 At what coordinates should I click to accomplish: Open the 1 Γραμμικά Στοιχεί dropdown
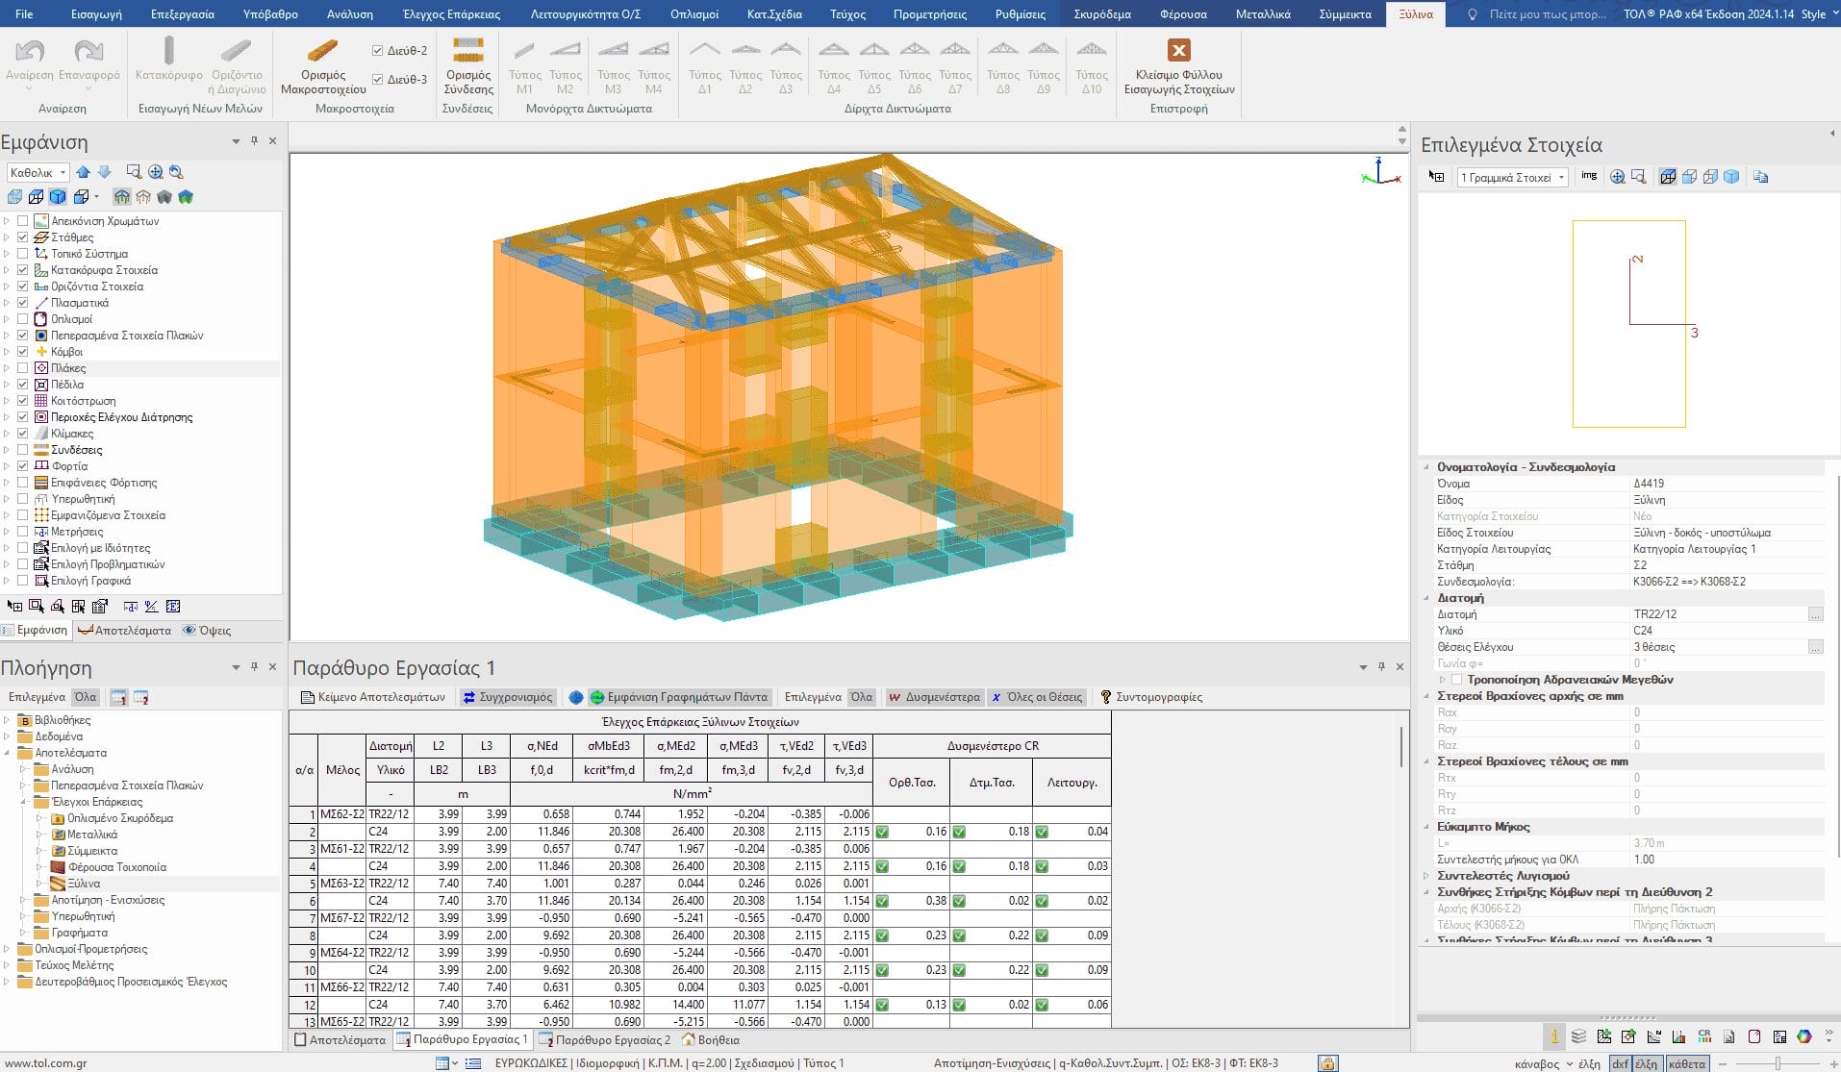1512,178
